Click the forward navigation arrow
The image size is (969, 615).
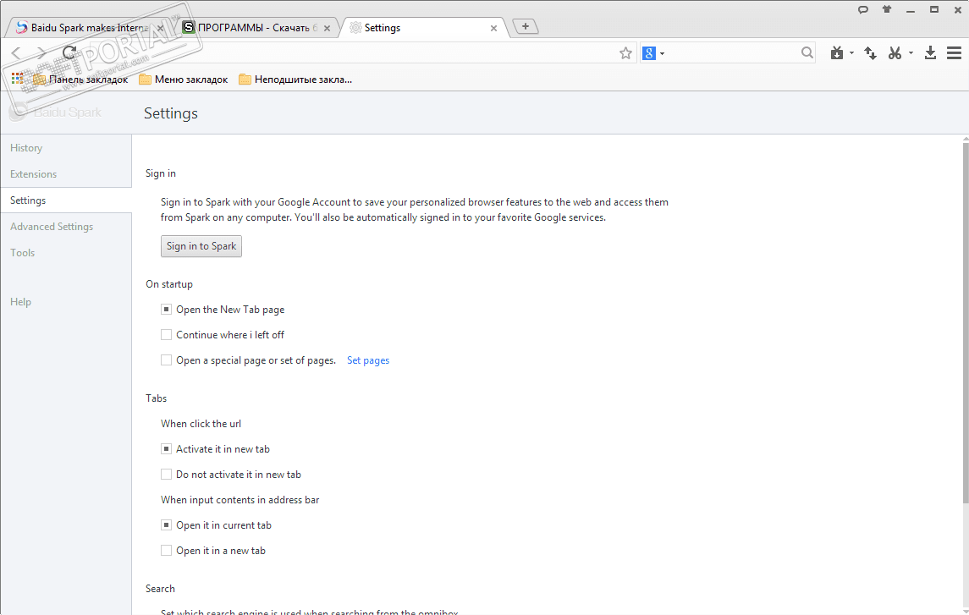point(41,53)
